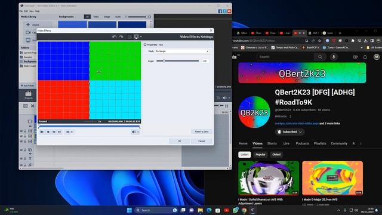Click the undo arrow in Video Effects toolbar
382x215 pixels.
(114, 36)
